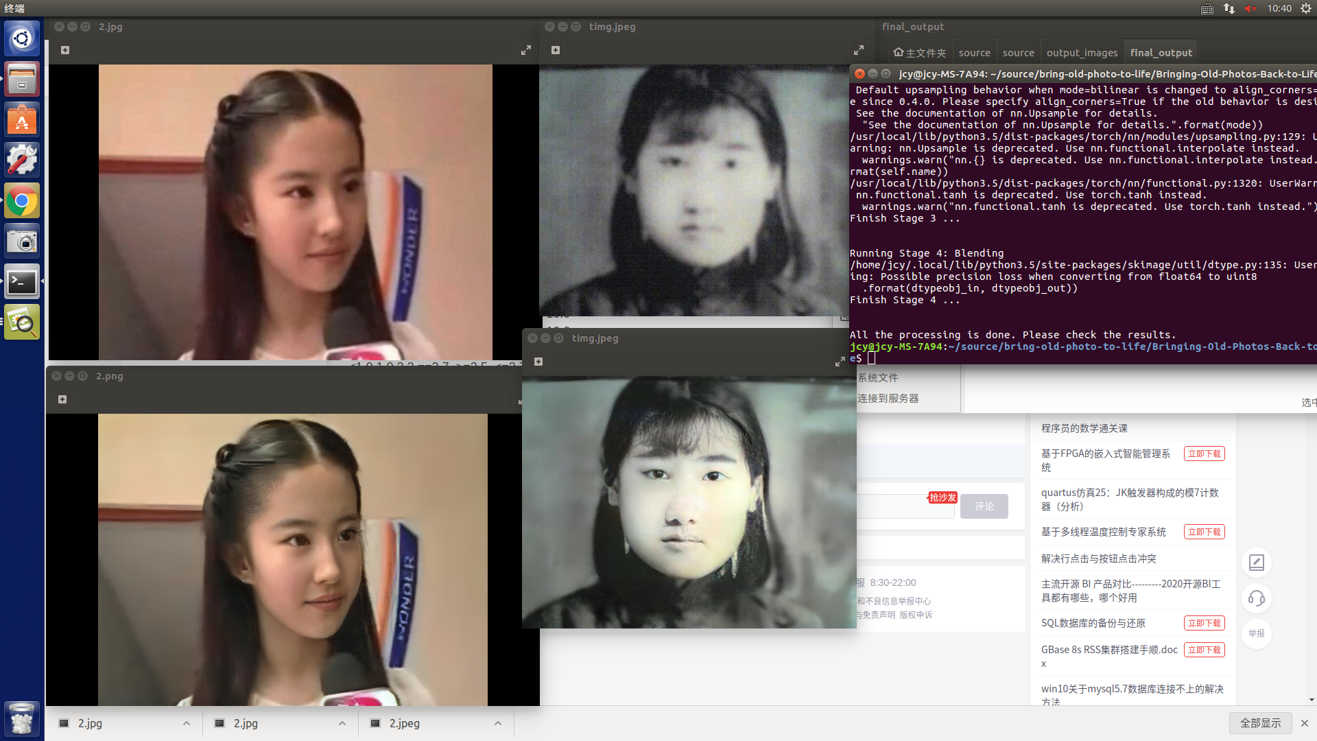Open the system power gear menu
Image resolution: width=1317 pixels, height=741 pixels.
click(x=1306, y=8)
